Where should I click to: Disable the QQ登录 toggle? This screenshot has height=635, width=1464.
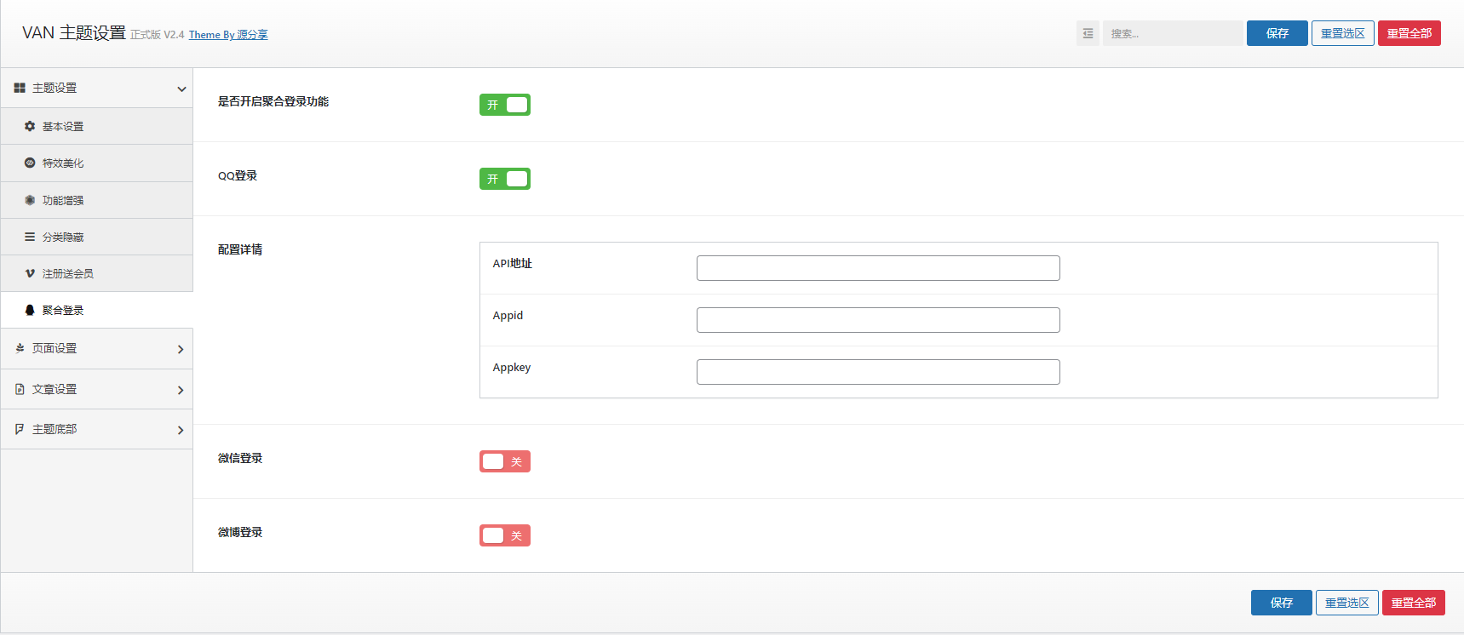(x=504, y=179)
